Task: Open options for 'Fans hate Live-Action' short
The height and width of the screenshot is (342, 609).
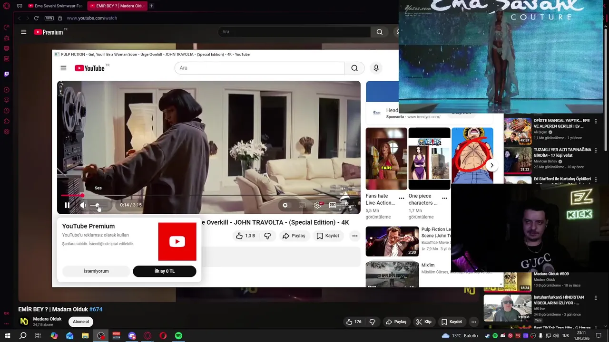Action: coord(402,198)
